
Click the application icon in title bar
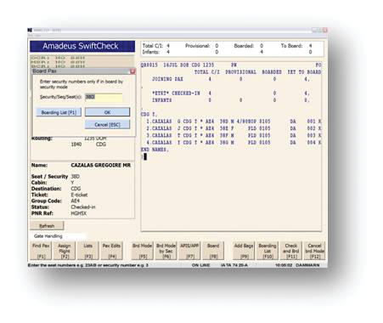(30, 30)
